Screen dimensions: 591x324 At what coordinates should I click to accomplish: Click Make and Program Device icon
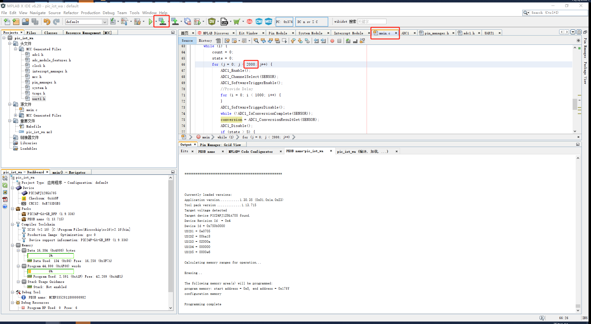(x=162, y=21)
